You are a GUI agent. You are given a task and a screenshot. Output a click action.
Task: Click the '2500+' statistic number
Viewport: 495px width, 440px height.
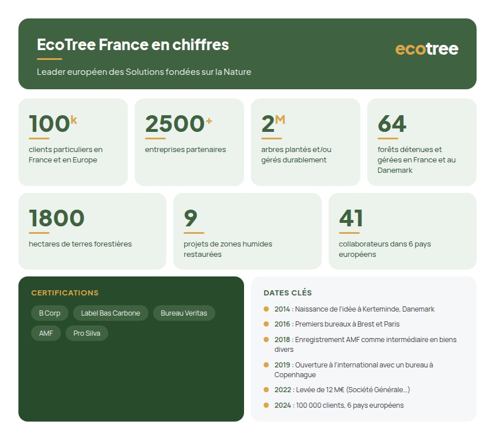[x=178, y=123]
